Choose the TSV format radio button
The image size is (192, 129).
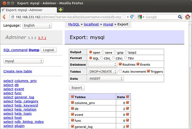pos(126,58)
